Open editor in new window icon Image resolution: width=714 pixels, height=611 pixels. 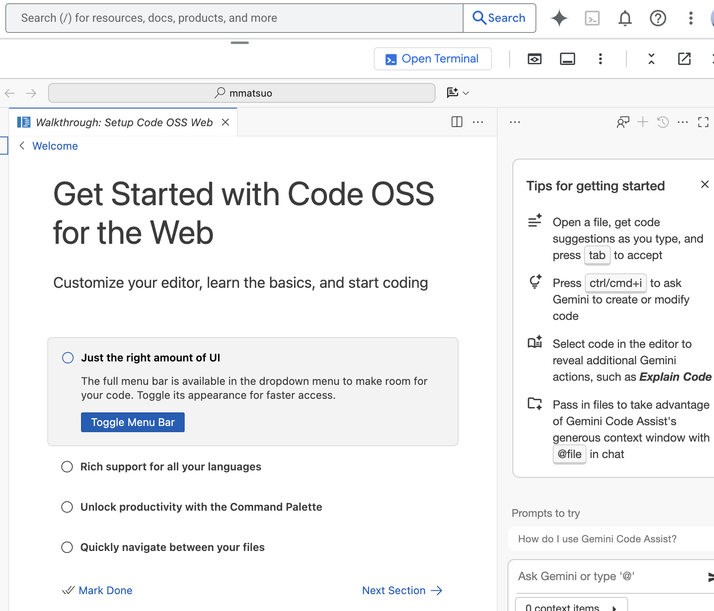(684, 59)
